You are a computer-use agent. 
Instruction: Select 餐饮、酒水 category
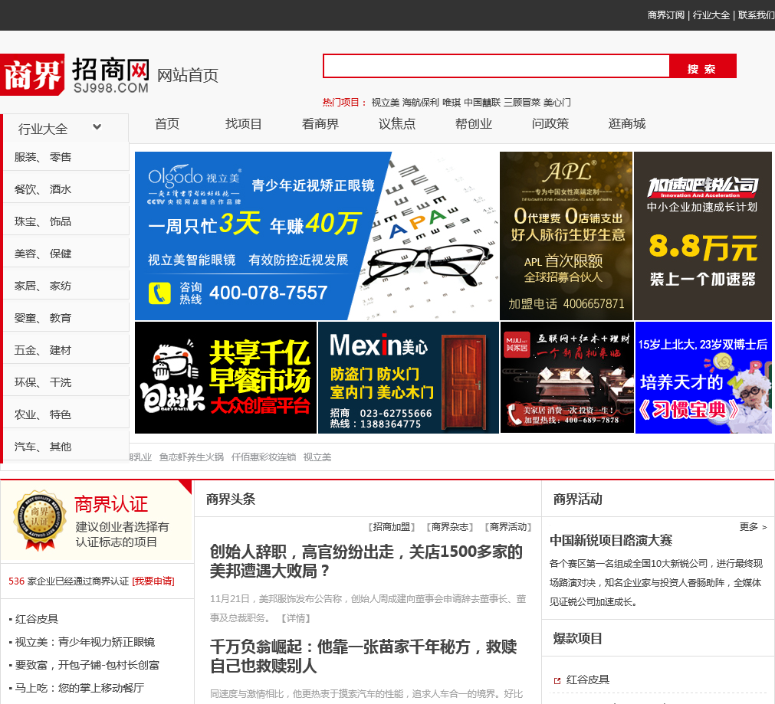pos(43,189)
